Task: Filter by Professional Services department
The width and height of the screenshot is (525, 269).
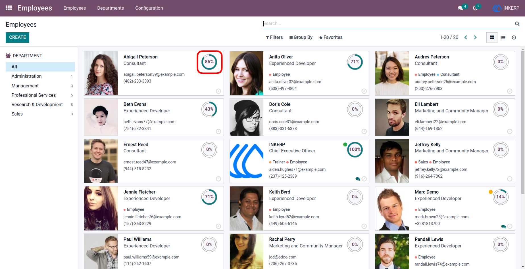Action: click(x=40, y=95)
